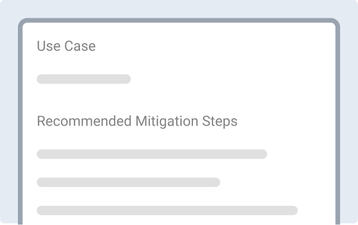This screenshot has width=358, height=225.
Task: Click the rounded top-left corner of card border
Action: 22,22
